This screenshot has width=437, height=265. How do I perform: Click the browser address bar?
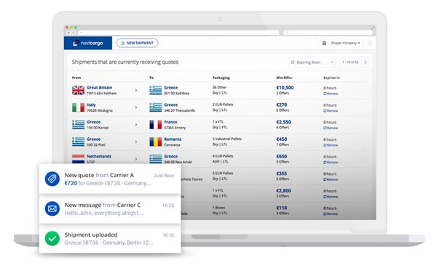[178, 33]
